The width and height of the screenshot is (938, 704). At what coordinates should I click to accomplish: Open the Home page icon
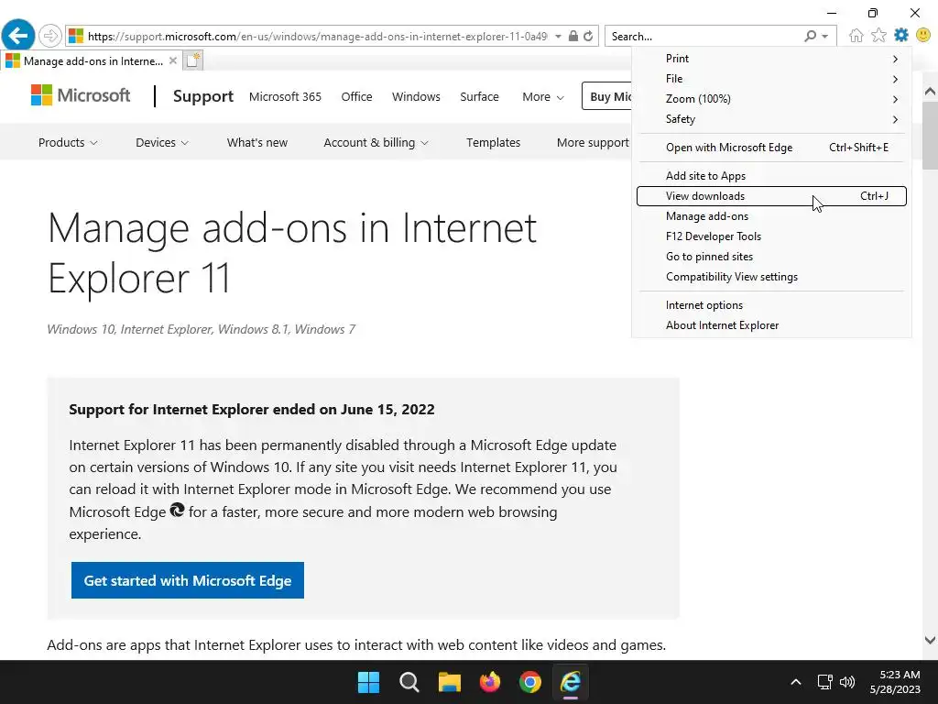(856, 36)
